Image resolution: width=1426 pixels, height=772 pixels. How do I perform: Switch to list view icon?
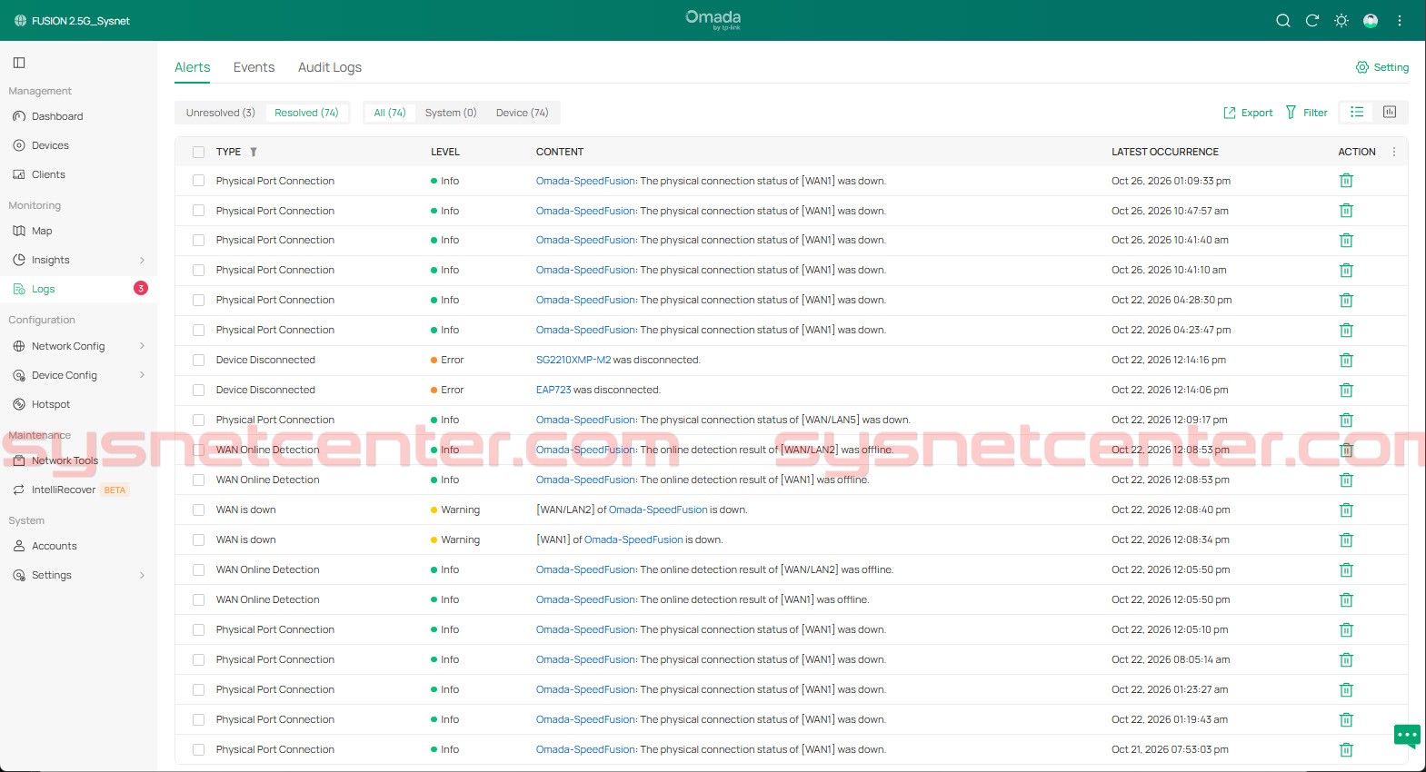[x=1357, y=112]
